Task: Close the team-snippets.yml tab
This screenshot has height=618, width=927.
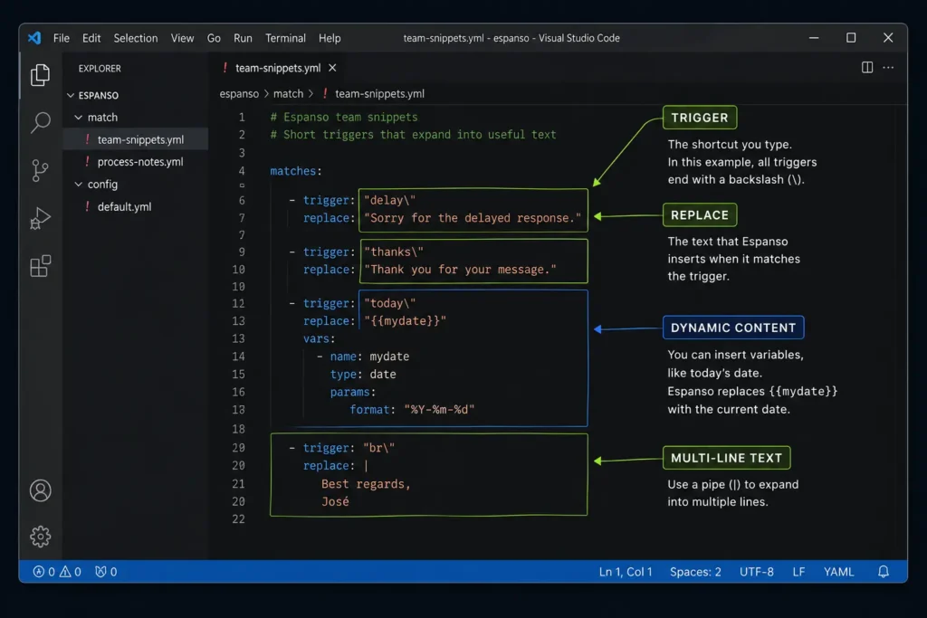Action: click(x=332, y=68)
